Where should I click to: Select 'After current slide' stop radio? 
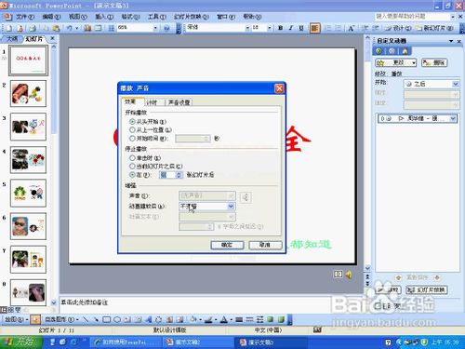[132, 167]
